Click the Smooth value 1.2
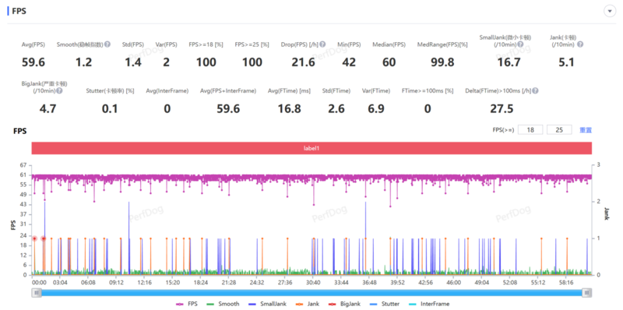623x310 pixels. point(83,62)
